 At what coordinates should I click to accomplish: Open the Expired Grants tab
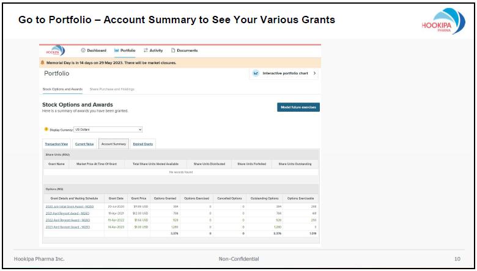point(143,144)
